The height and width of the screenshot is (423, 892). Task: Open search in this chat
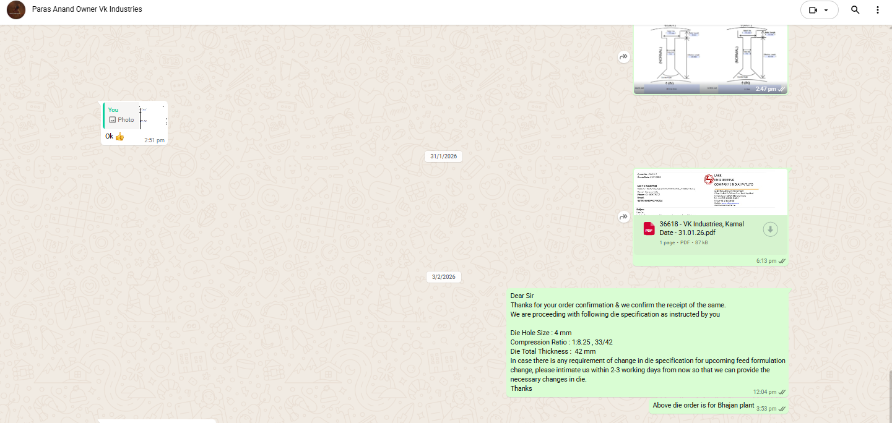(x=855, y=10)
